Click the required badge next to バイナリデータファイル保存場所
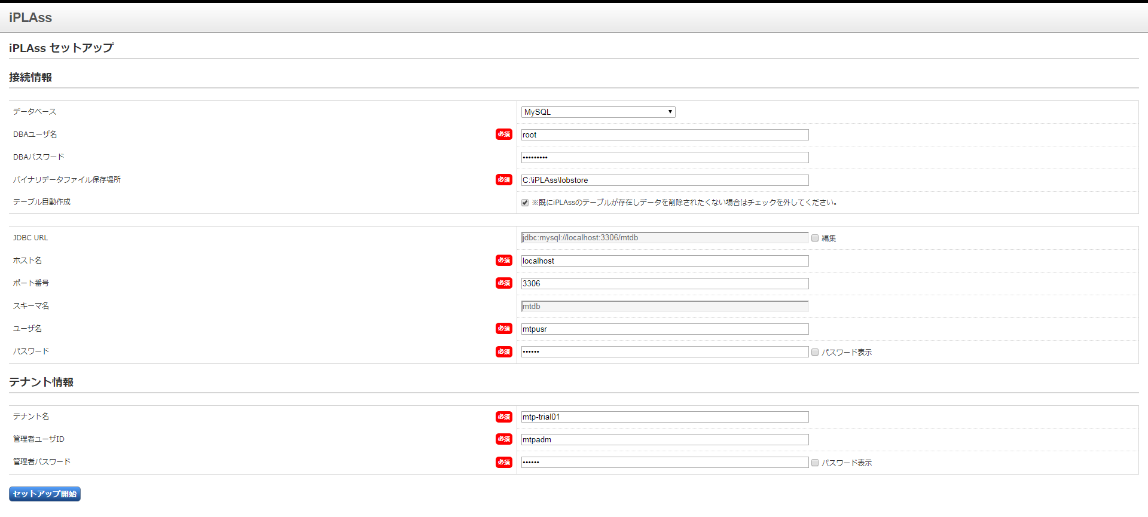Viewport: 1148px width, 517px height. coord(504,180)
